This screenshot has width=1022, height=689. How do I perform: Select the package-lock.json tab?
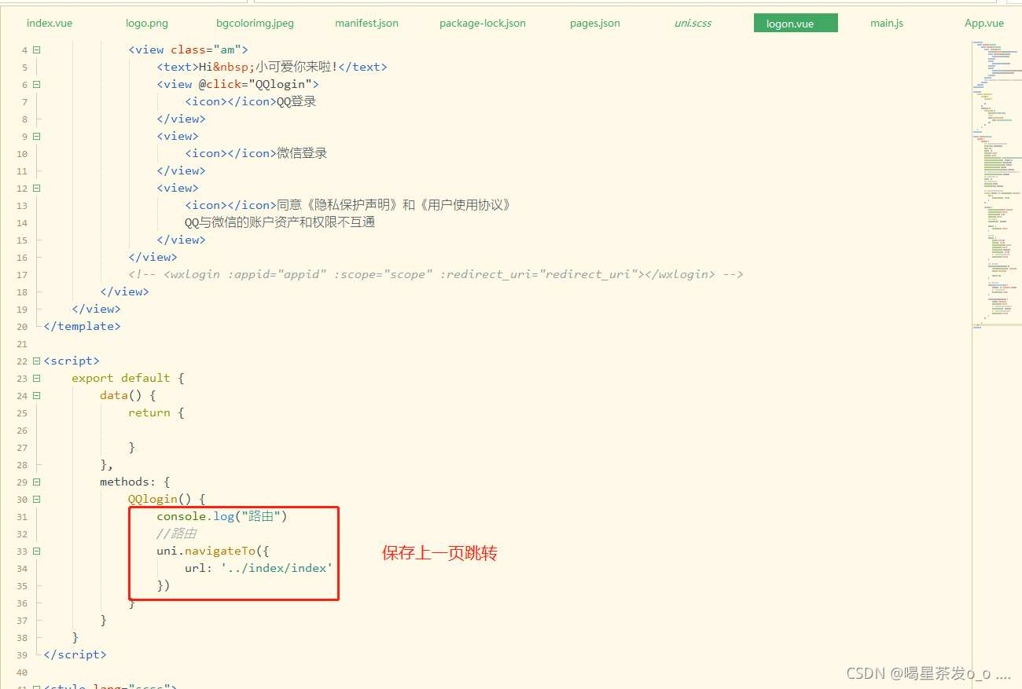483,23
